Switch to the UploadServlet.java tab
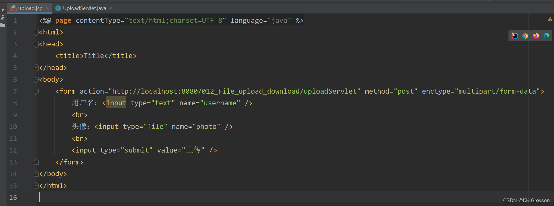 [x=84, y=8]
